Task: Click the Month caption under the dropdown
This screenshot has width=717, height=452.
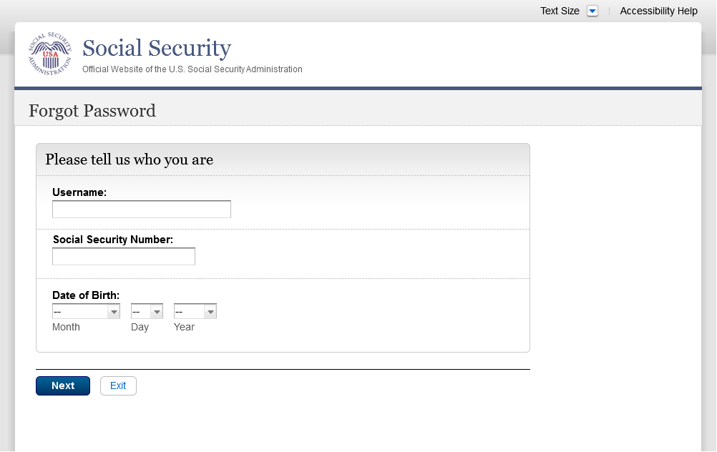Action: (x=66, y=327)
